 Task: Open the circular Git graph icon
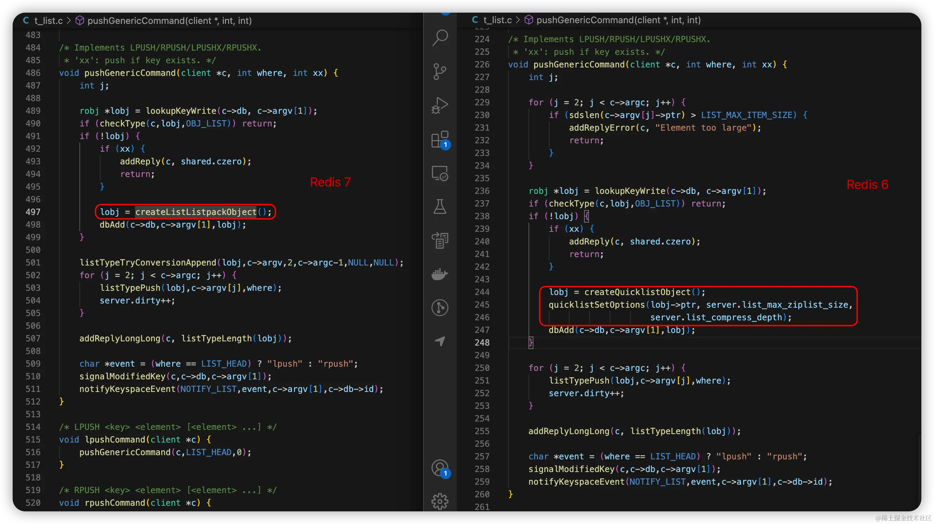point(440,308)
